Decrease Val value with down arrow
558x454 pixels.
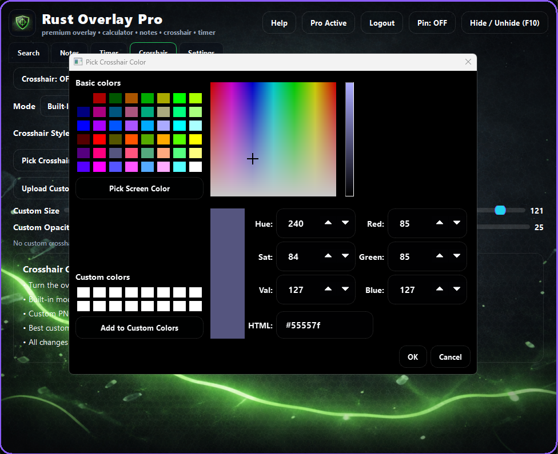(x=345, y=289)
